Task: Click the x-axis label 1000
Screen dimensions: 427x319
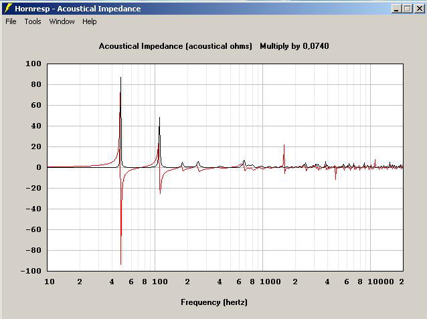Action: (x=270, y=282)
